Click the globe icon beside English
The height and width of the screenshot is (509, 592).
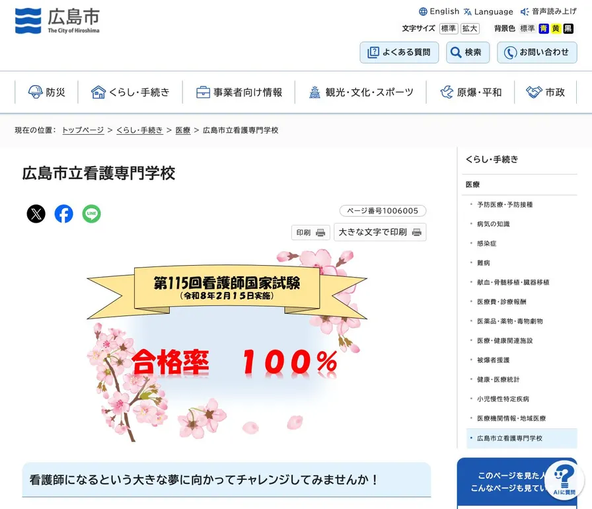click(x=424, y=12)
